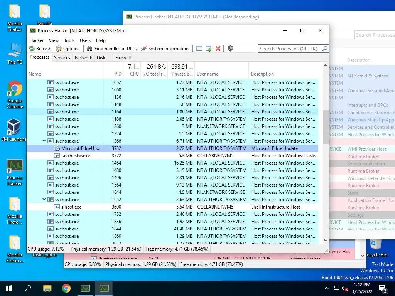Screen dimensions: 395x296
Task: Focus the Search Processes input field
Action: click(x=290, y=49)
